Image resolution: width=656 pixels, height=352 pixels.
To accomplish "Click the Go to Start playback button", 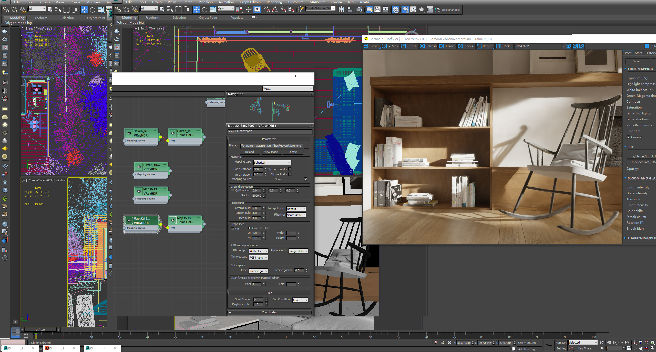I will pyautogui.click(x=602, y=343).
